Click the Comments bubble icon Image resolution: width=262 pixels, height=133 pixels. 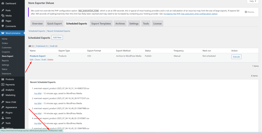click(3, 26)
